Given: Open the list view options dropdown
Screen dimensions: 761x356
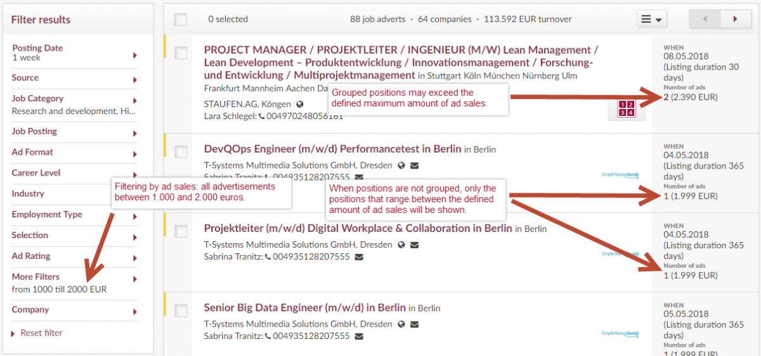Looking at the screenshot, I should (x=651, y=19).
